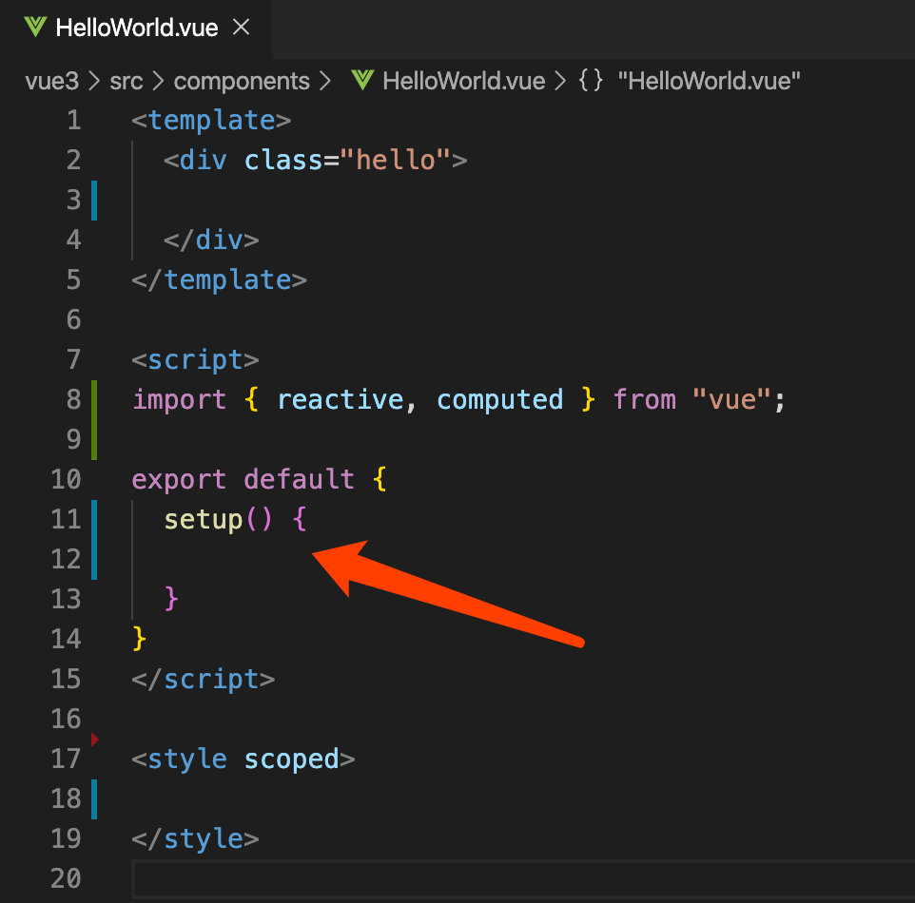Click the opening script tag
This screenshot has height=903, width=915.
[x=196, y=360]
